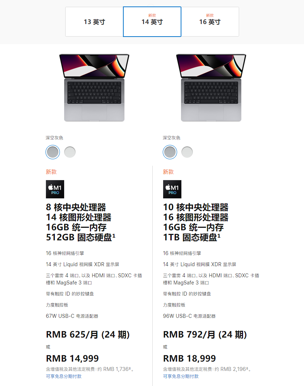
Task: Click the 8 核中央处理器 configuration heading
Action: coord(76,207)
